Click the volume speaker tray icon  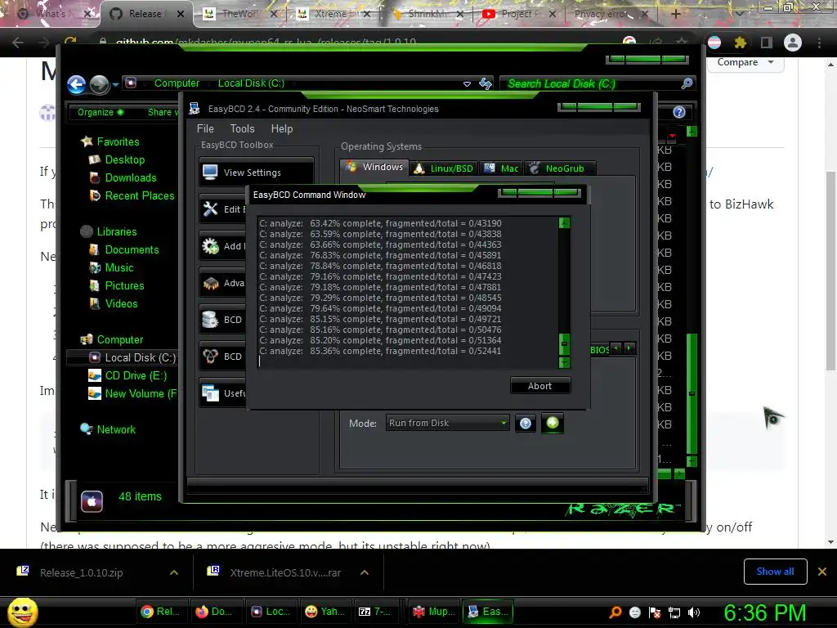point(694,612)
